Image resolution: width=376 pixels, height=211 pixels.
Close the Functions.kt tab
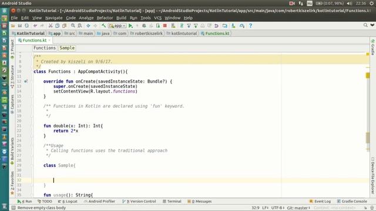(49, 40)
